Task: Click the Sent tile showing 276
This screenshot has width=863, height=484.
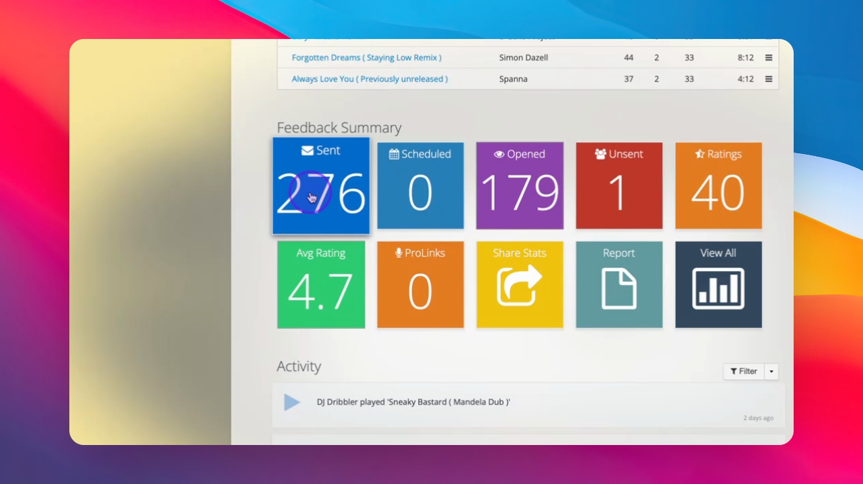Action: click(x=321, y=186)
